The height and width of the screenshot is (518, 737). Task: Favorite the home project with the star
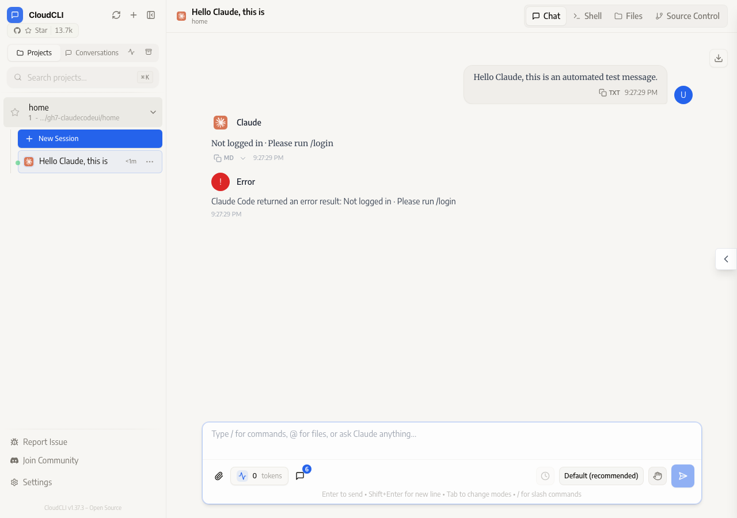[x=15, y=112]
